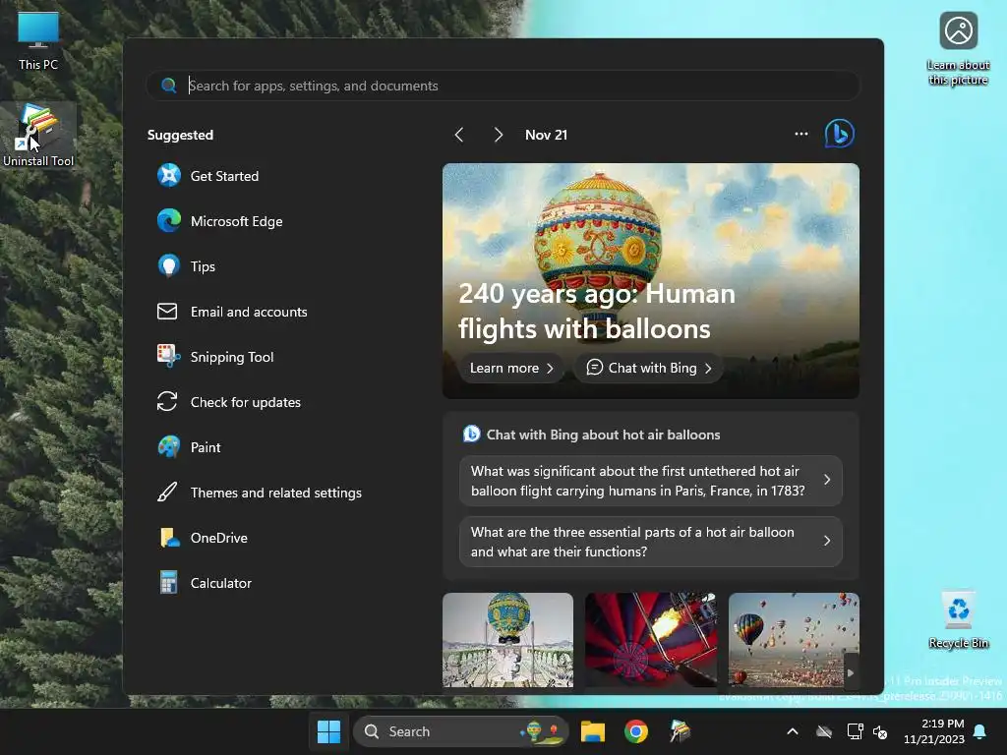Open the many balloons in sky thumbnail

(x=794, y=640)
